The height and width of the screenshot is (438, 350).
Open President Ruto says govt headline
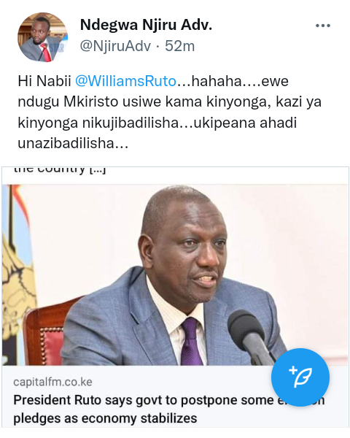click(169, 400)
